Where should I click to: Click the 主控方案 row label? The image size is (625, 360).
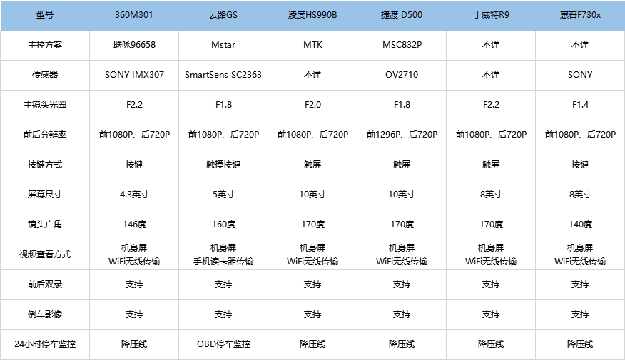click(x=45, y=45)
